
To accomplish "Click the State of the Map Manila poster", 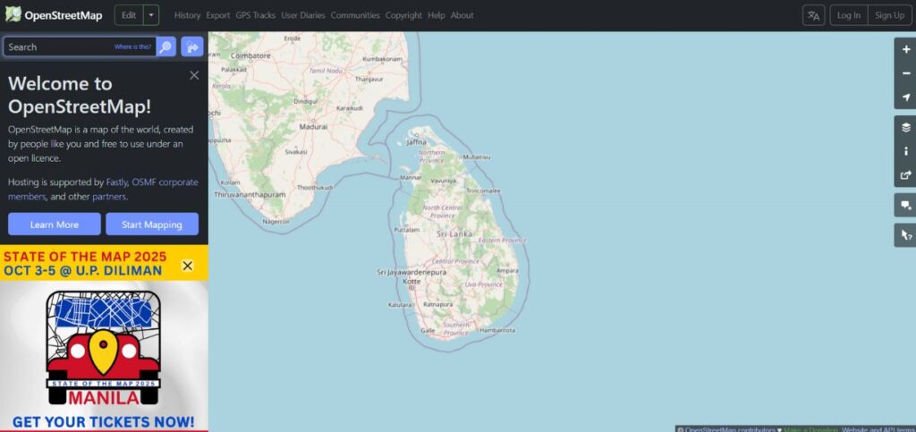I will pyautogui.click(x=104, y=356).
